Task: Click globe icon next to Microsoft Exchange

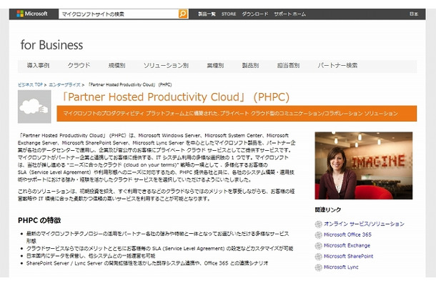Action: coord(318,245)
